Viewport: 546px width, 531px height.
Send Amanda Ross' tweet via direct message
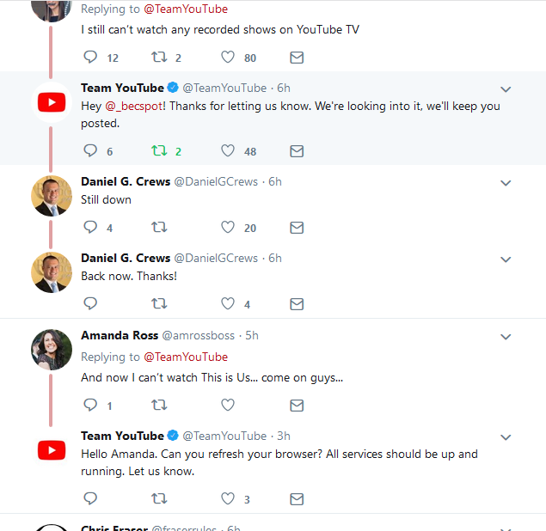coord(297,405)
